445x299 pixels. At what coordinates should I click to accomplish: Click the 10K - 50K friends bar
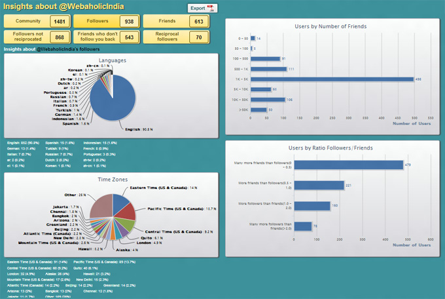click(268, 100)
